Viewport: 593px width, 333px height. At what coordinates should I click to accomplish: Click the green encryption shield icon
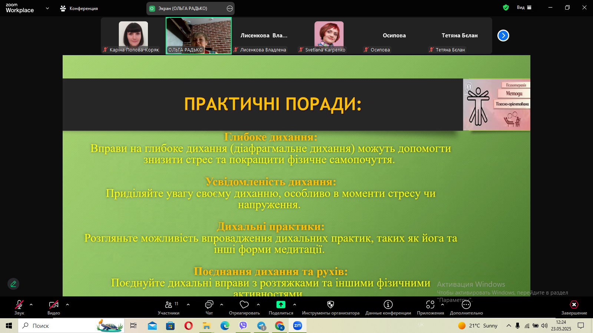pyautogui.click(x=506, y=7)
